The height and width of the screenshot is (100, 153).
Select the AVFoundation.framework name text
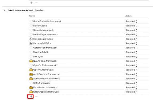pos(46,79)
